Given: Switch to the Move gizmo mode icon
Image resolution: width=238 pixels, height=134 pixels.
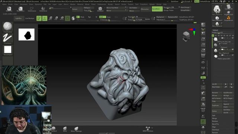Looking at the screenshot, I should tap(51, 18).
